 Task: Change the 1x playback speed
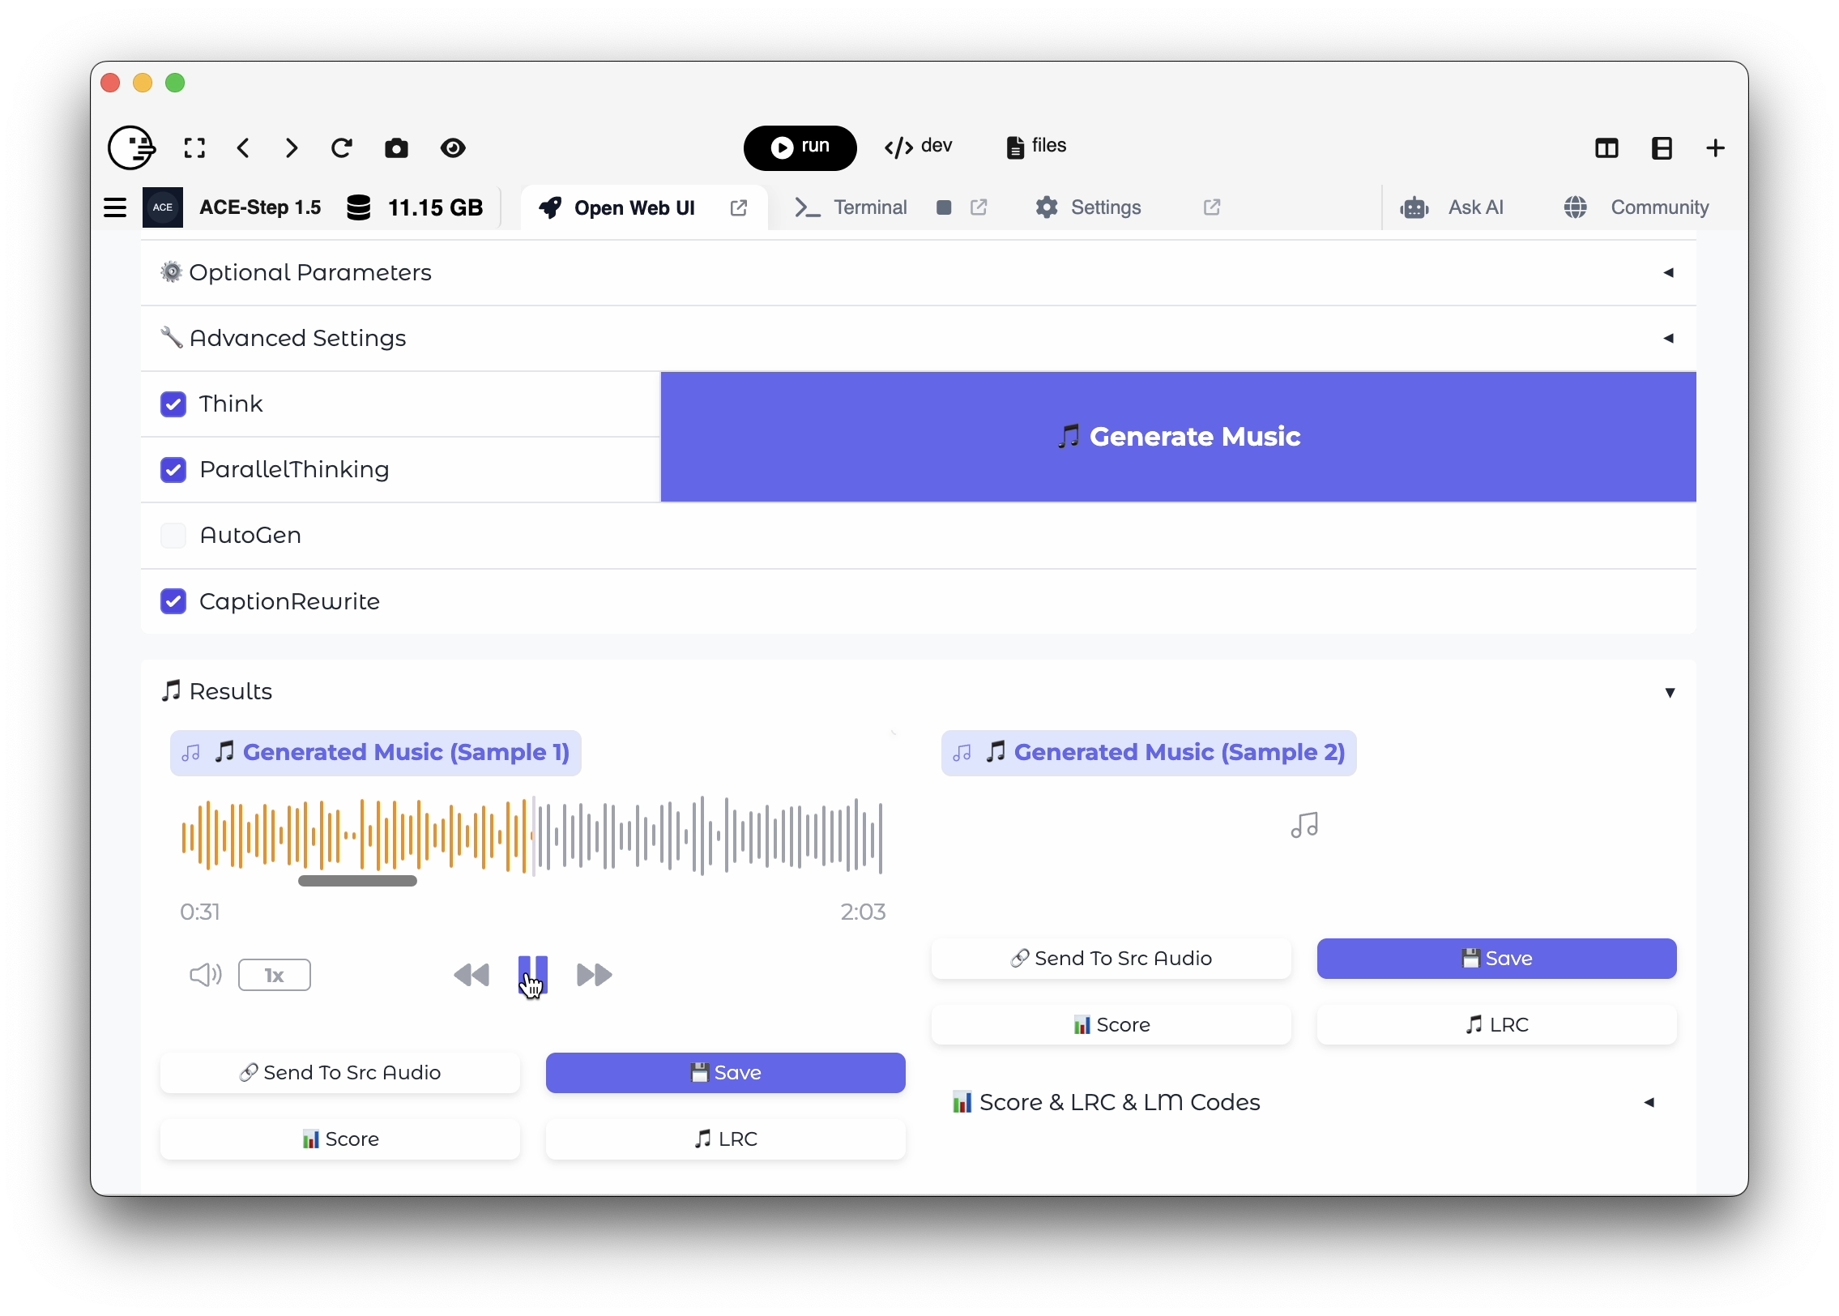click(275, 975)
